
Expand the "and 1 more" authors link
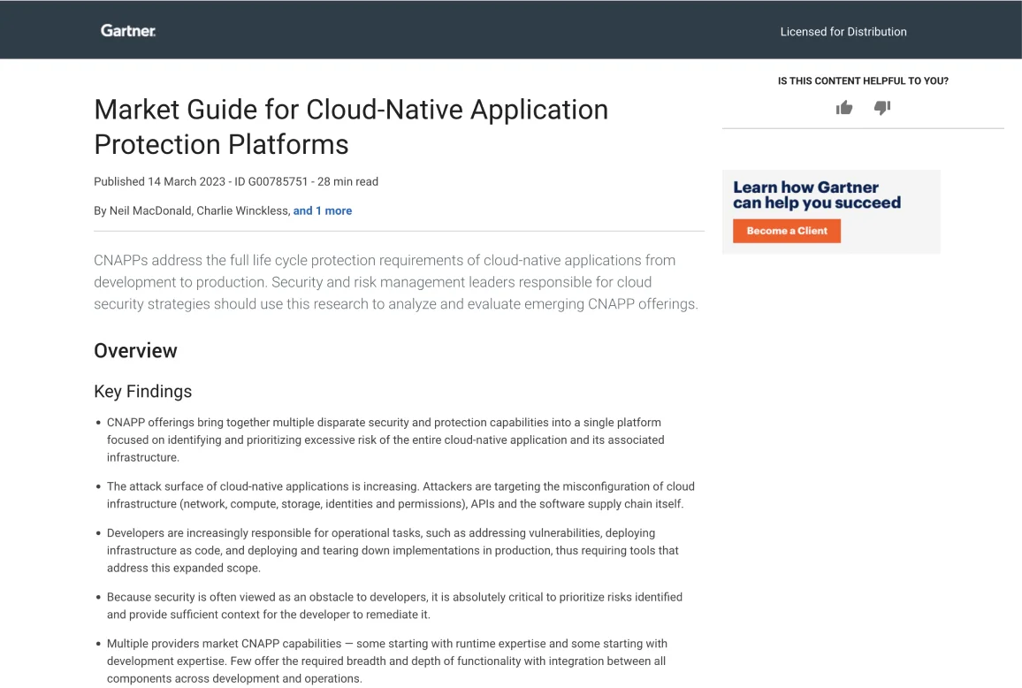point(323,210)
